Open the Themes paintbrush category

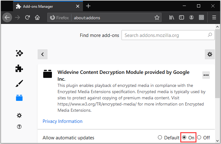(x=19, y=83)
